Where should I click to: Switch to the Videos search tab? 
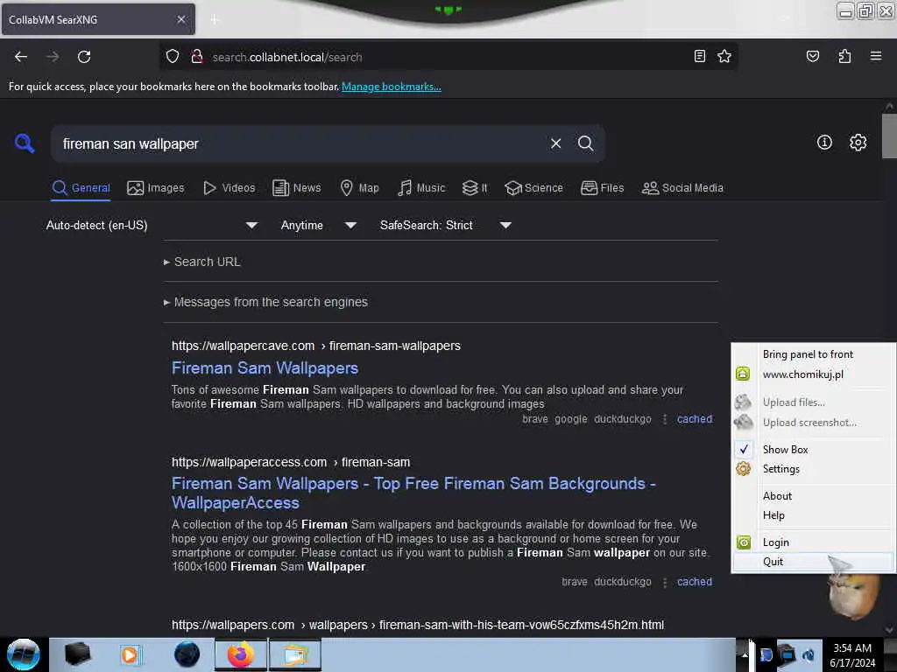(229, 188)
